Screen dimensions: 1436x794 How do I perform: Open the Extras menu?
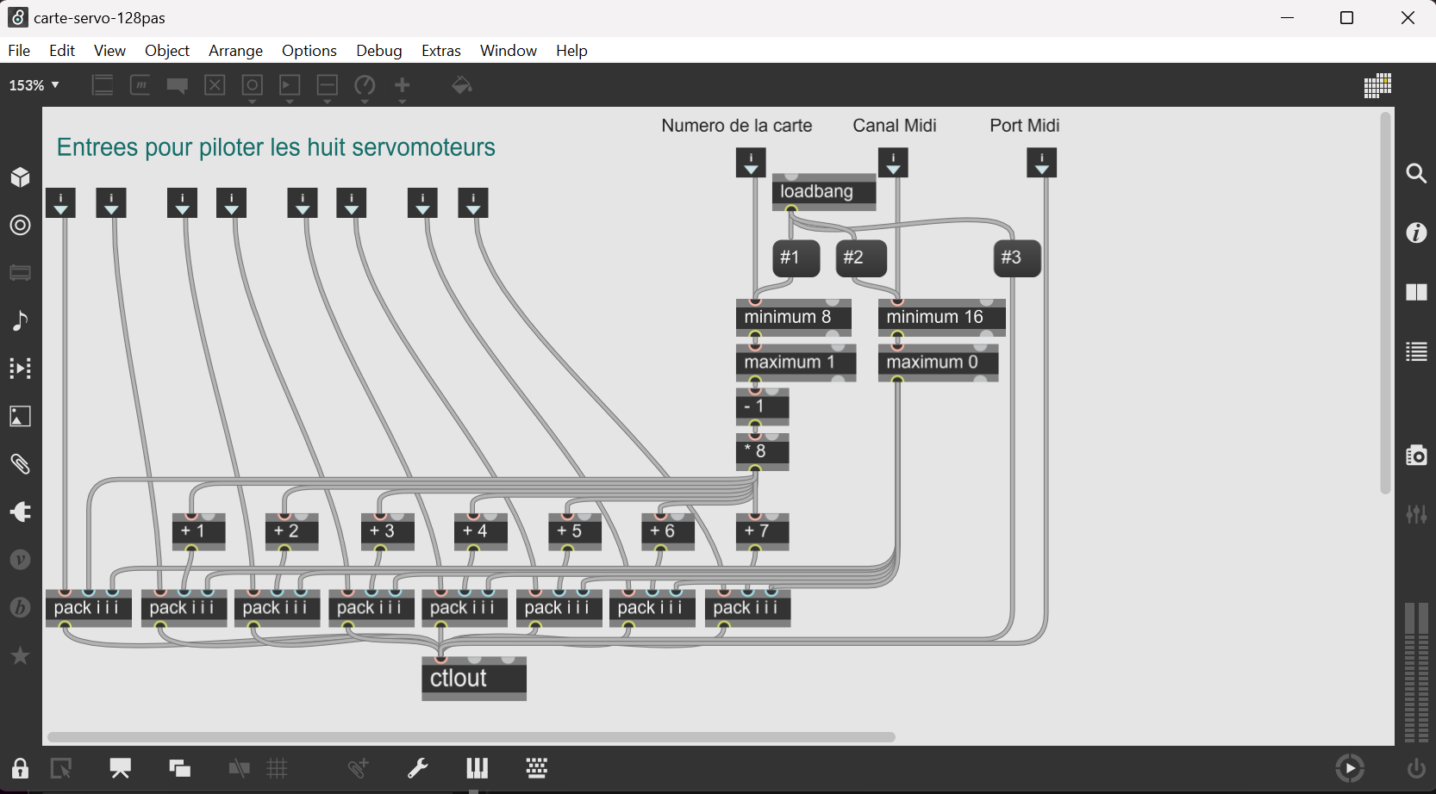pos(441,51)
